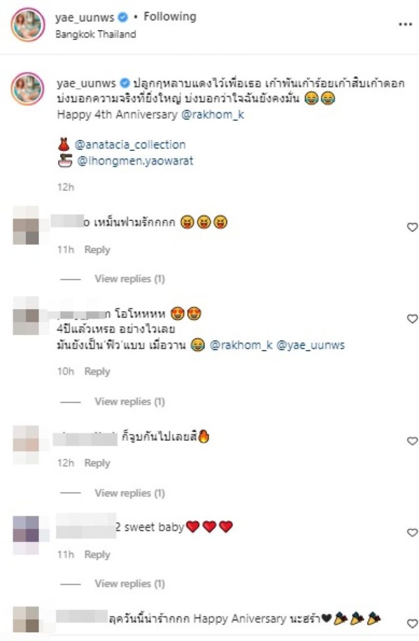
Task: Open the @anatacia_collection mention link
Action: pos(130,145)
